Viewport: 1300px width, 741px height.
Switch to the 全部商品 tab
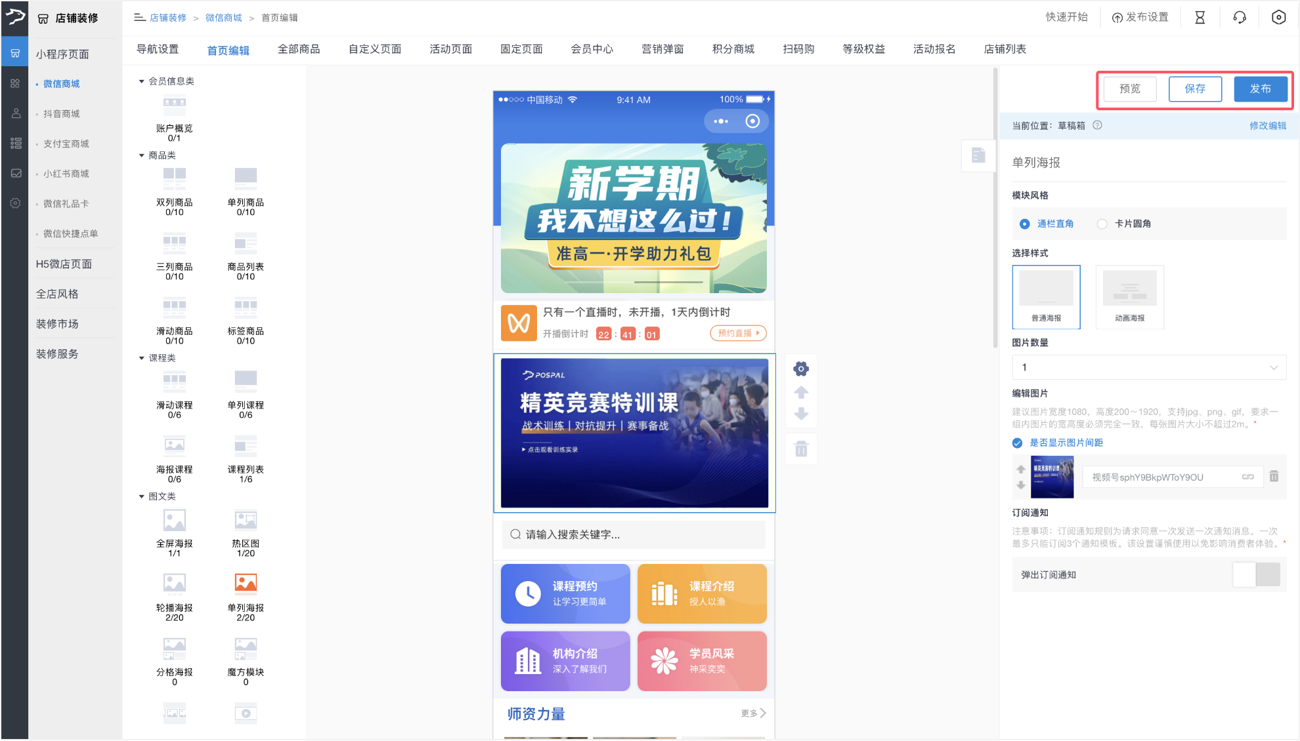(300, 49)
